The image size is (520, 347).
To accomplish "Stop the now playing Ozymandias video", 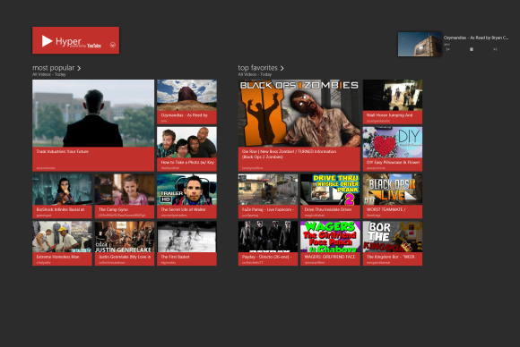I will [472, 49].
